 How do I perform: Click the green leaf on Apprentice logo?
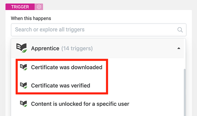24,51
